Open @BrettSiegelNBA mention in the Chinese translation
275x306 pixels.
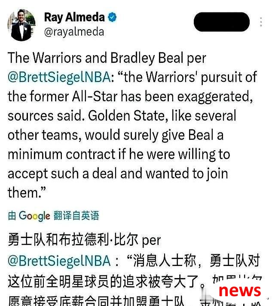(59, 261)
